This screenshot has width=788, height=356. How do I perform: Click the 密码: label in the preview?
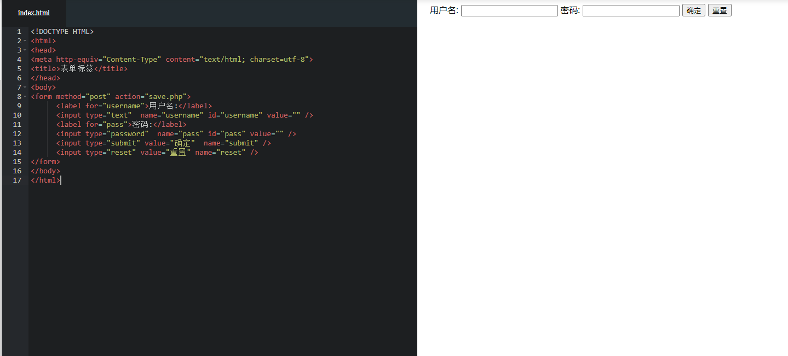click(570, 10)
